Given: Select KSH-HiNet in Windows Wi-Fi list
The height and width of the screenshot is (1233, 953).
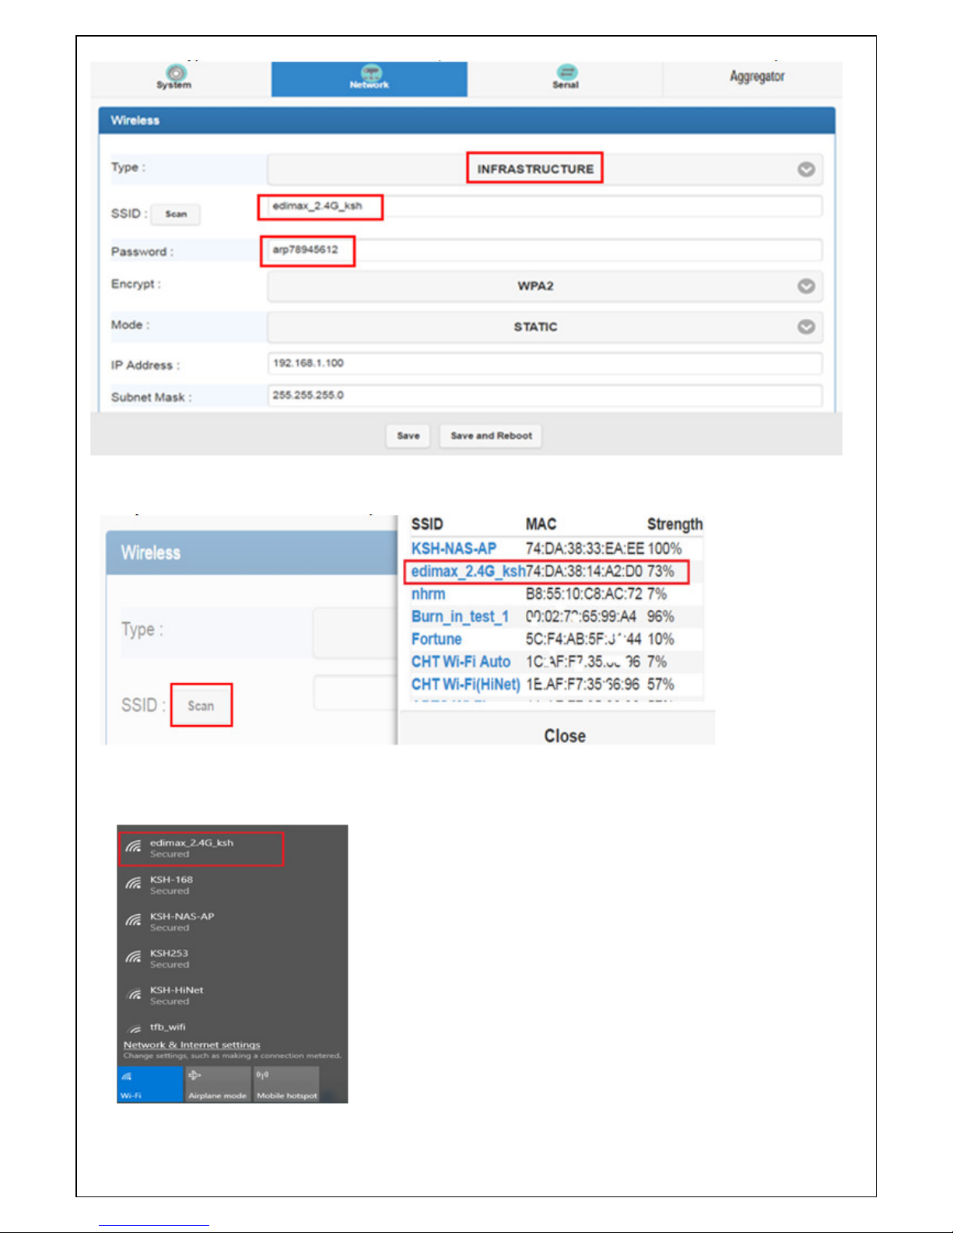Looking at the screenshot, I should (232, 995).
